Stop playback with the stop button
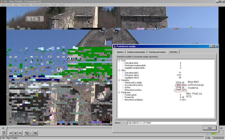Viewport: 225px width, 140px height. point(16,133)
